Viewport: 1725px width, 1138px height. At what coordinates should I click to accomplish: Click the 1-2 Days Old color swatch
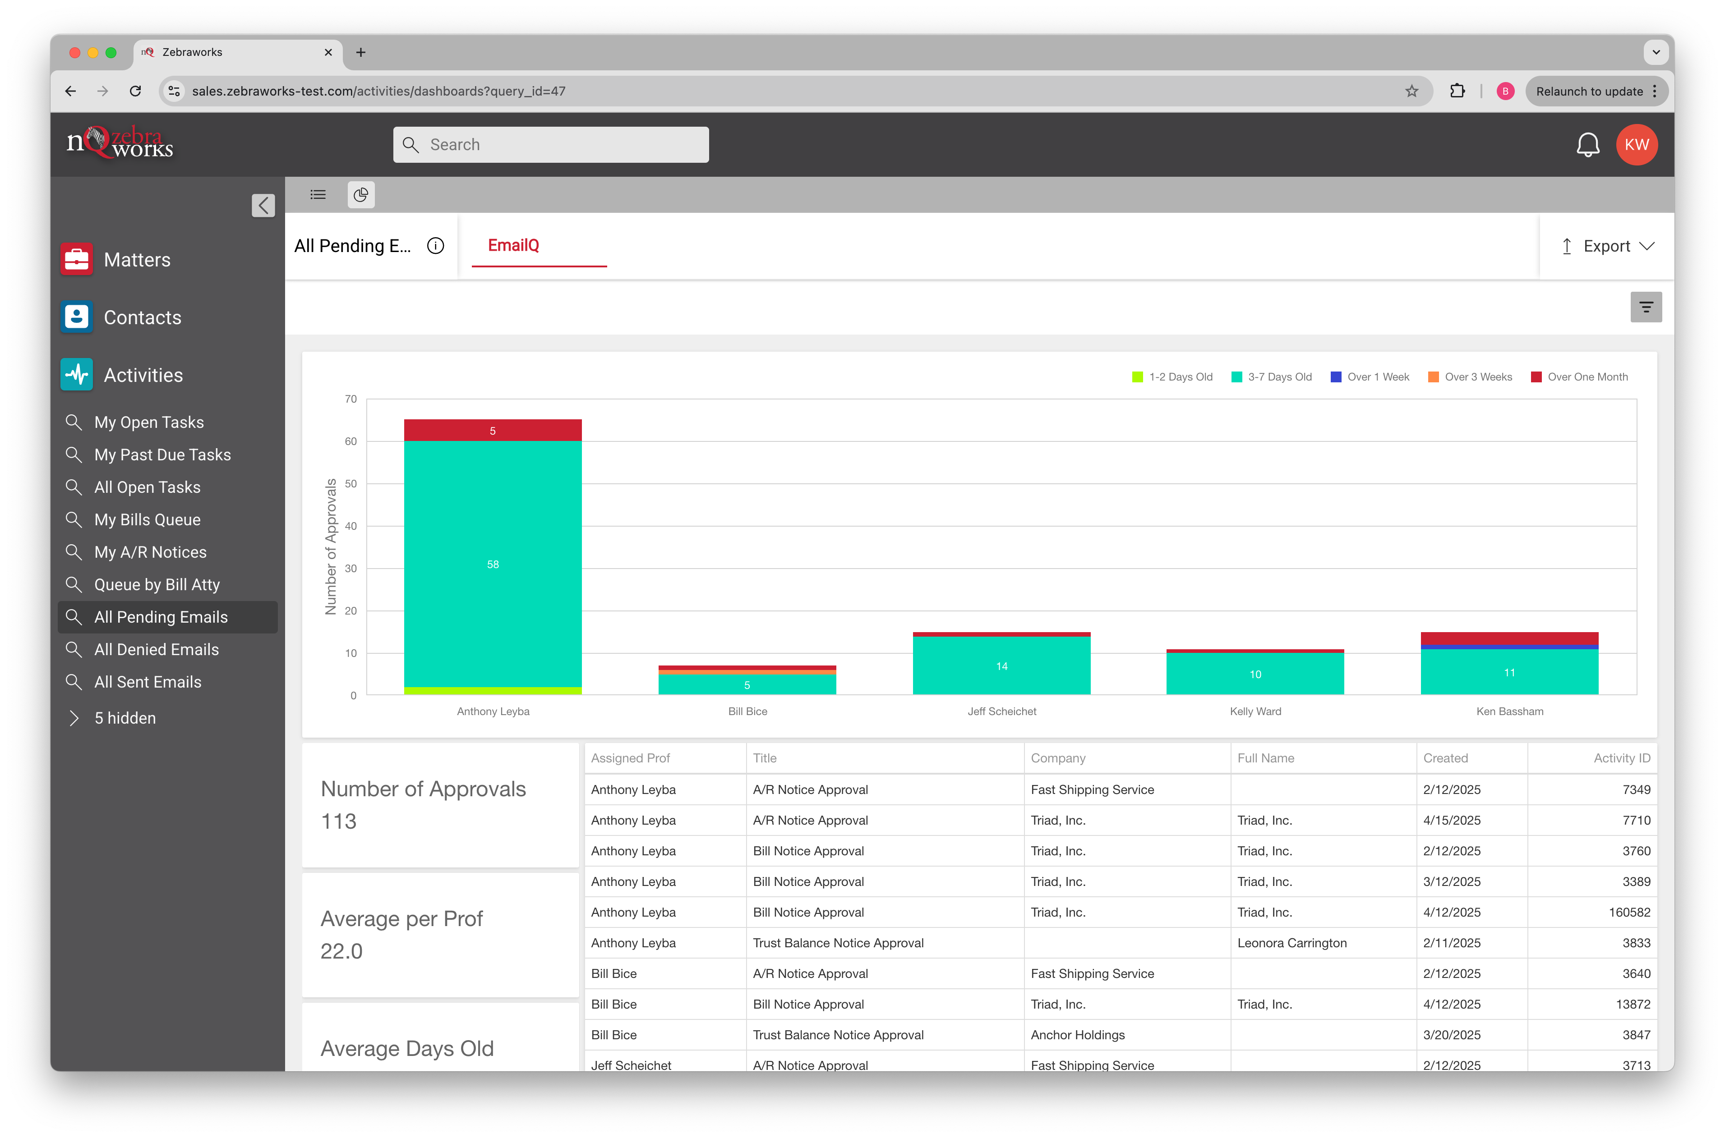1138,376
